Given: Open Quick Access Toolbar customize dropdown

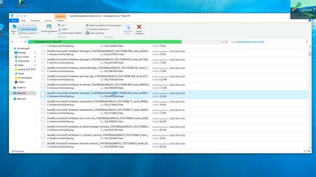Looking at the screenshot, I should (25, 16).
